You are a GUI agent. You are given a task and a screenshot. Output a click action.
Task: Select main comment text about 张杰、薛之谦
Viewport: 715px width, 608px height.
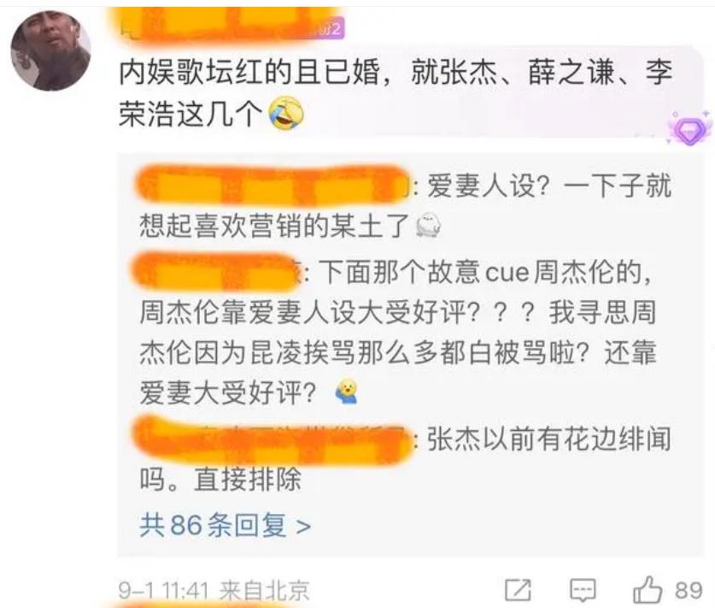click(x=395, y=93)
